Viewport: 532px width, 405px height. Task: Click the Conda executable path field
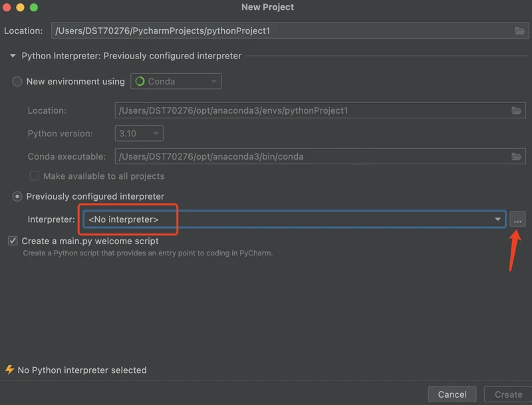pyautogui.click(x=320, y=157)
